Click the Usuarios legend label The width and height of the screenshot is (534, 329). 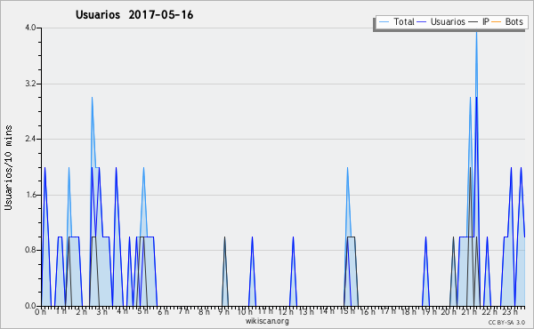(x=448, y=21)
